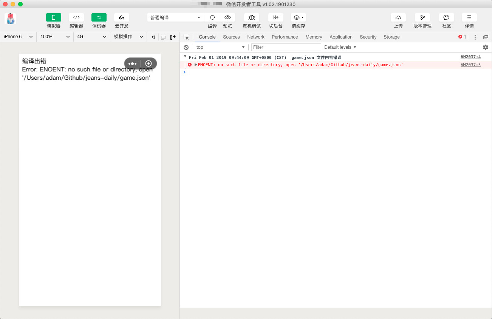Click the console Filter input field

click(x=286, y=47)
